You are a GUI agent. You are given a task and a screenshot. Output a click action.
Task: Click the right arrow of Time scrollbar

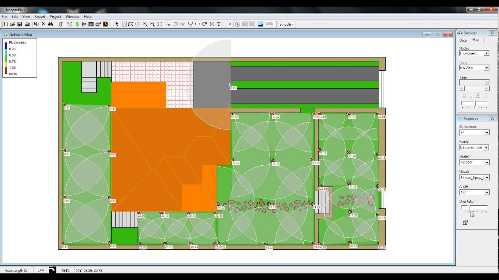tap(487, 89)
